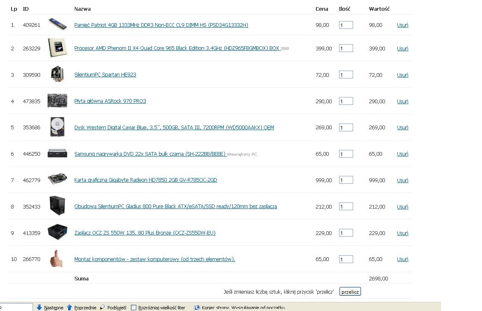This screenshot has height=311, width=482.
Task: Click the blue down-arrow Następne icon
Action: pyautogui.click(x=39, y=307)
